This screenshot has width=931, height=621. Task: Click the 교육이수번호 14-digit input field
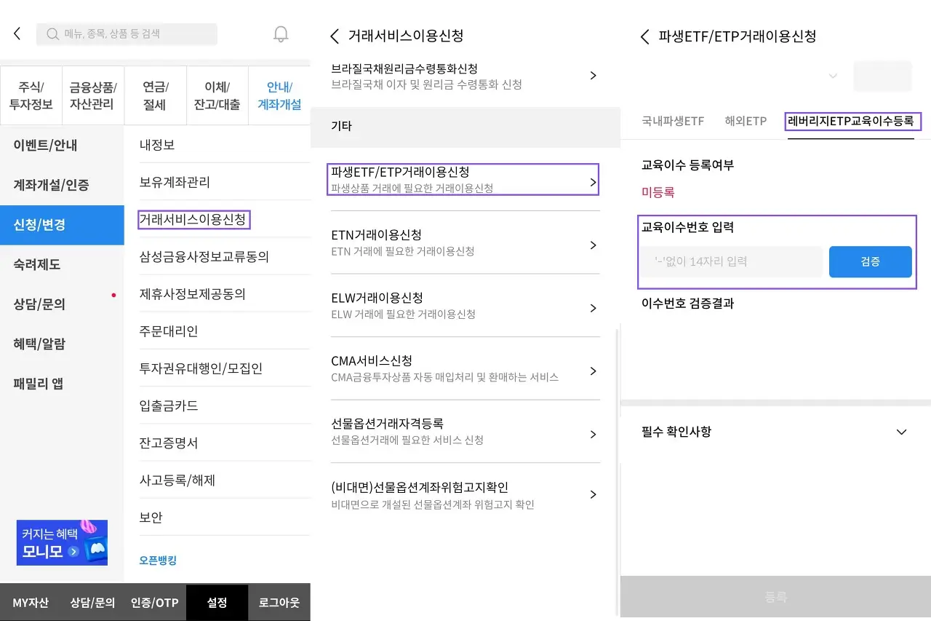[x=731, y=261]
